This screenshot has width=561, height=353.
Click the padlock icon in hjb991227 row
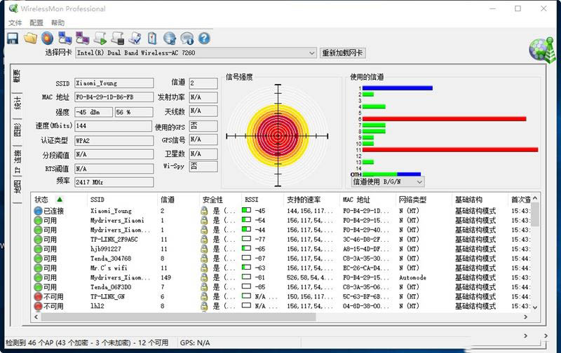(204, 249)
